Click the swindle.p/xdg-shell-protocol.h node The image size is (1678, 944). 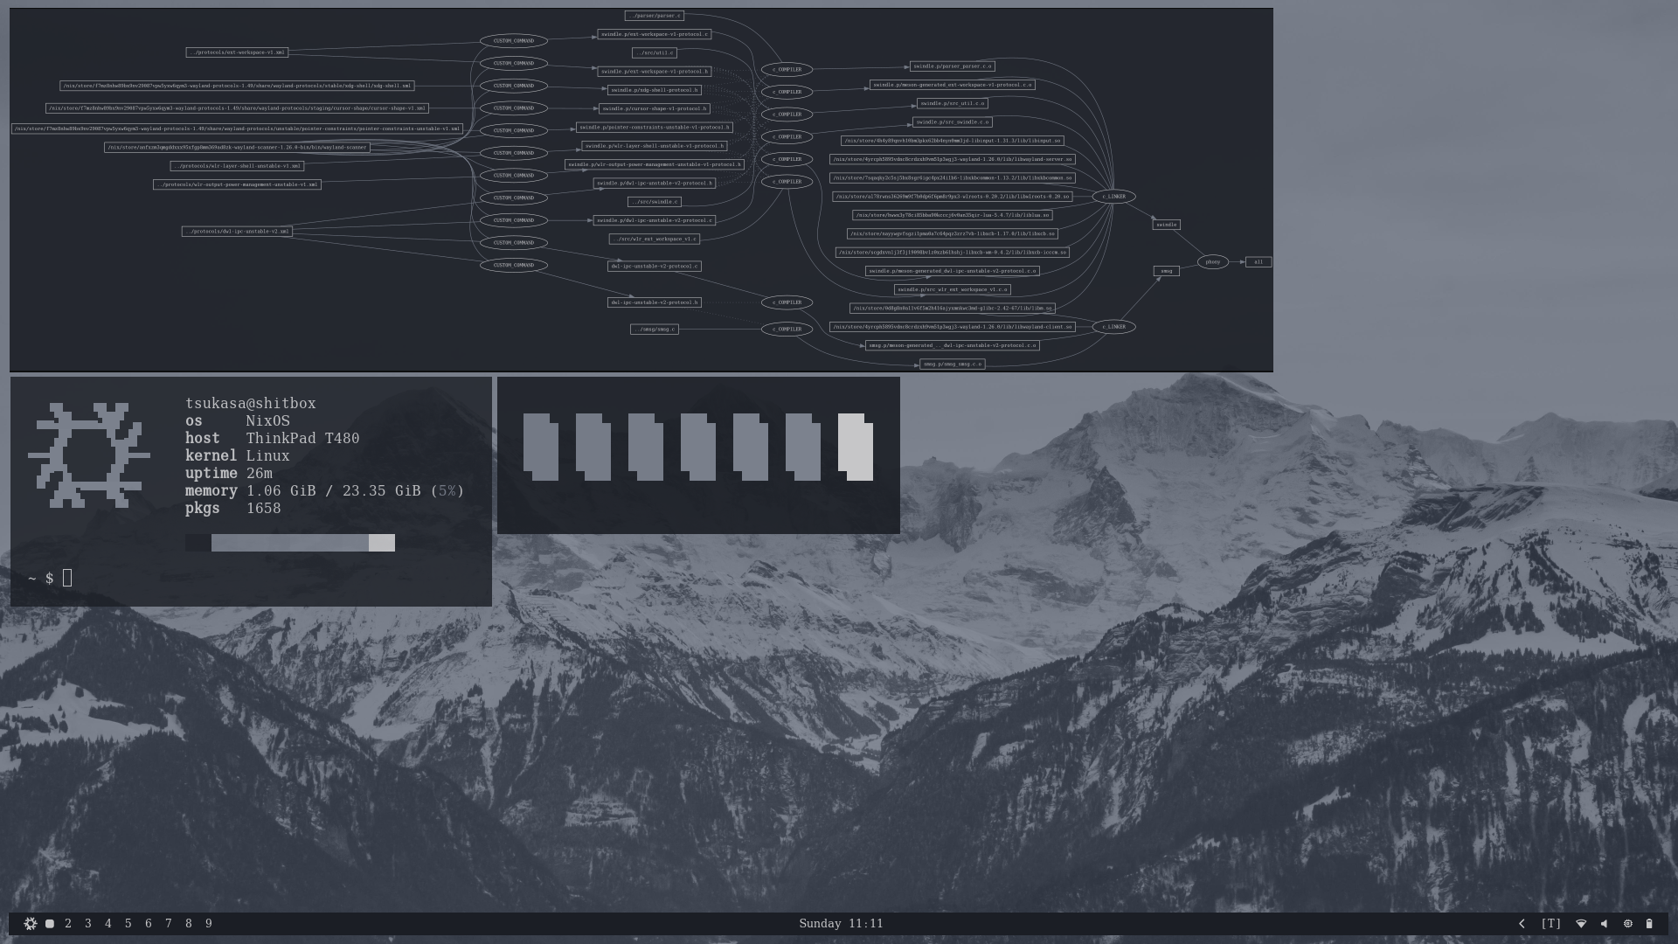point(654,90)
